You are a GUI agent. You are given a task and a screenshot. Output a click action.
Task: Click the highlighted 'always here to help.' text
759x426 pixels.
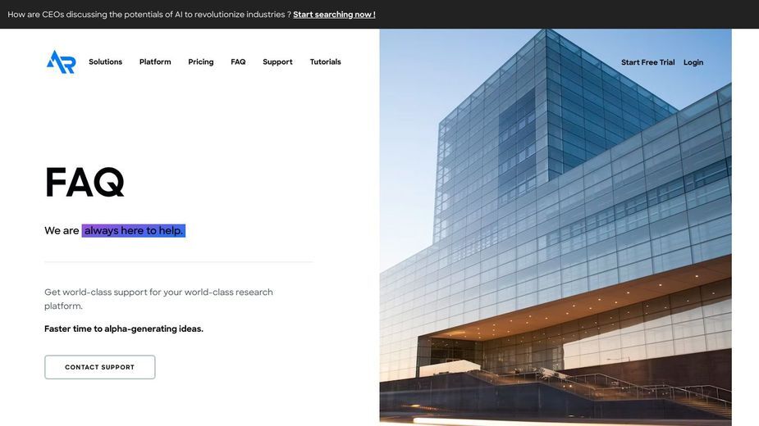point(134,231)
